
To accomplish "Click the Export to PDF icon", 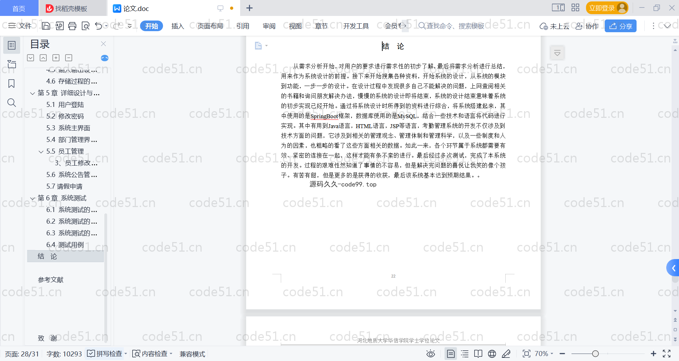I will click(x=59, y=26).
